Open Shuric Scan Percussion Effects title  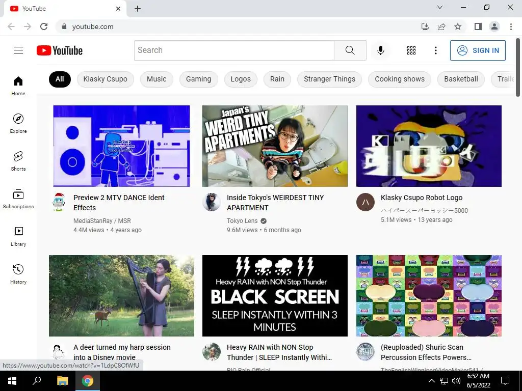point(426,352)
